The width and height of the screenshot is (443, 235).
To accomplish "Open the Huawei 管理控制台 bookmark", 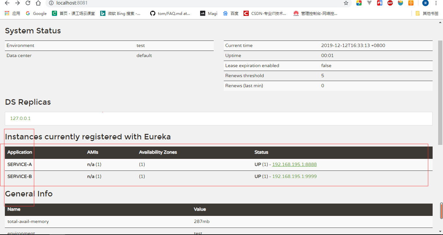I will click(316, 13).
